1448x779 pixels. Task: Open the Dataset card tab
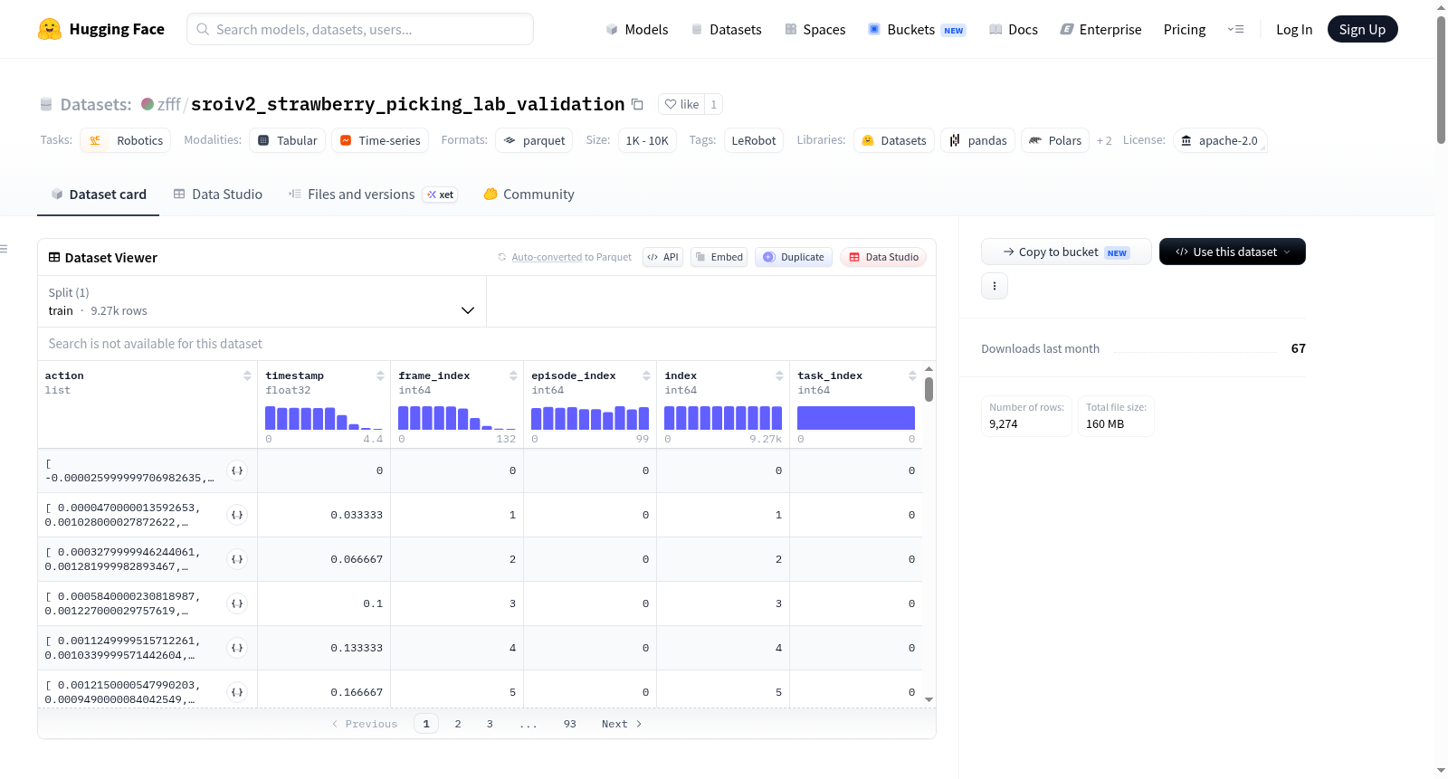point(98,195)
